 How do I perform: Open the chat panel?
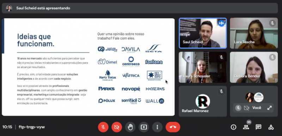tap(258, 127)
